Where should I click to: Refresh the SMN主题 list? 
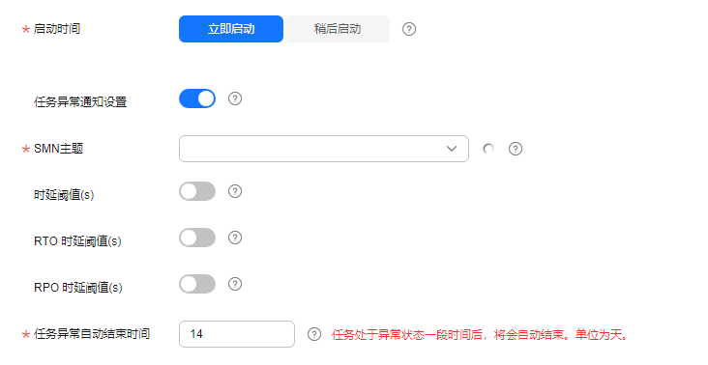(488, 149)
